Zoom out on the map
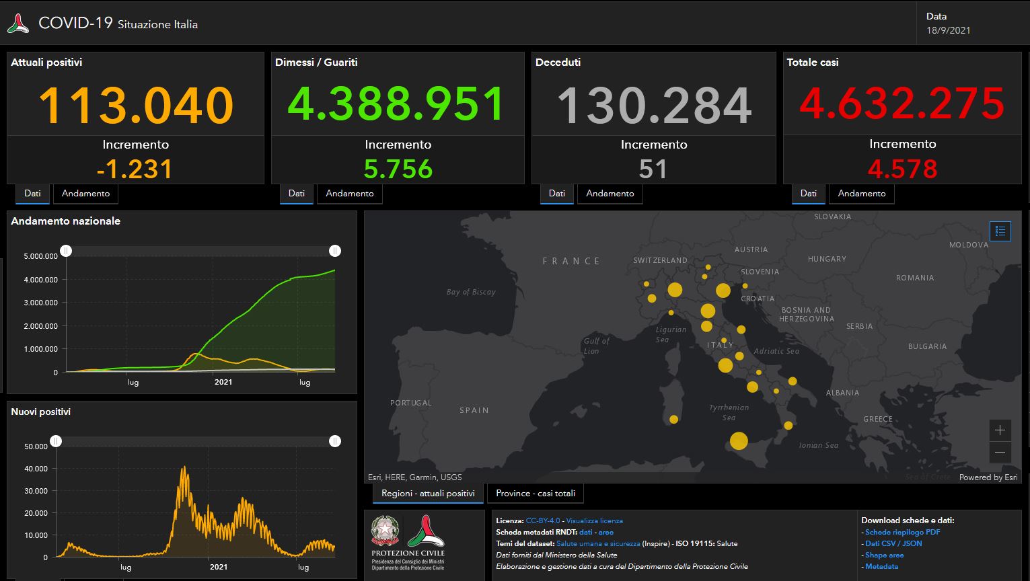The width and height of the screenshot is (1030, 581). click(x=1000, y=452)
